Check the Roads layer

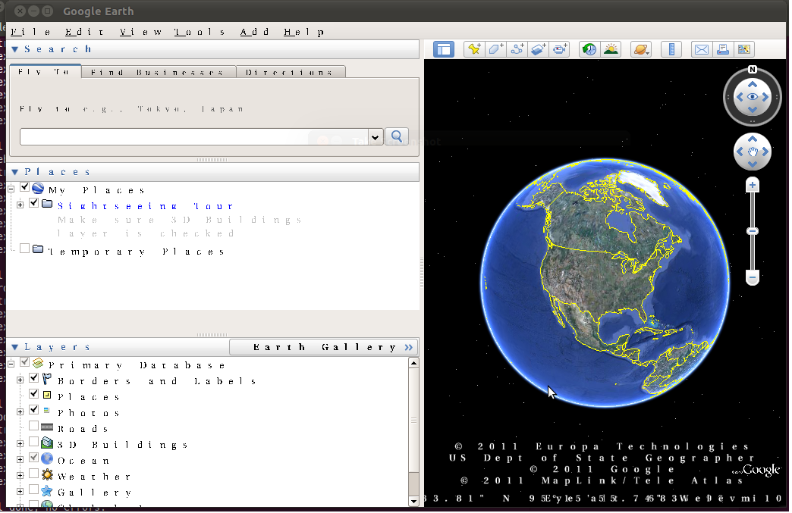pos(33,428)
